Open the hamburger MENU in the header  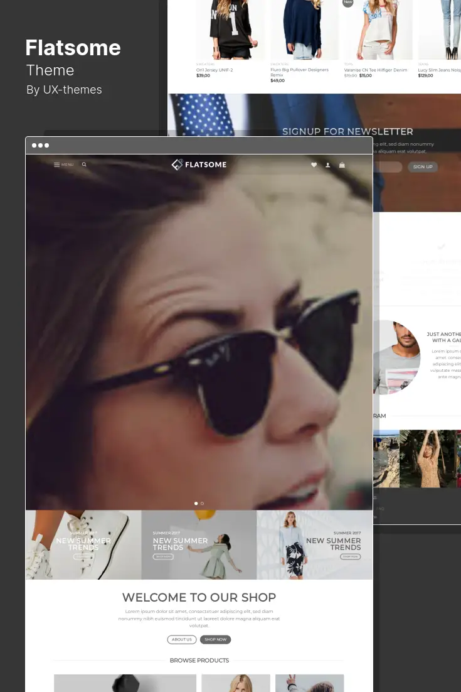click(x=63, y=165)
